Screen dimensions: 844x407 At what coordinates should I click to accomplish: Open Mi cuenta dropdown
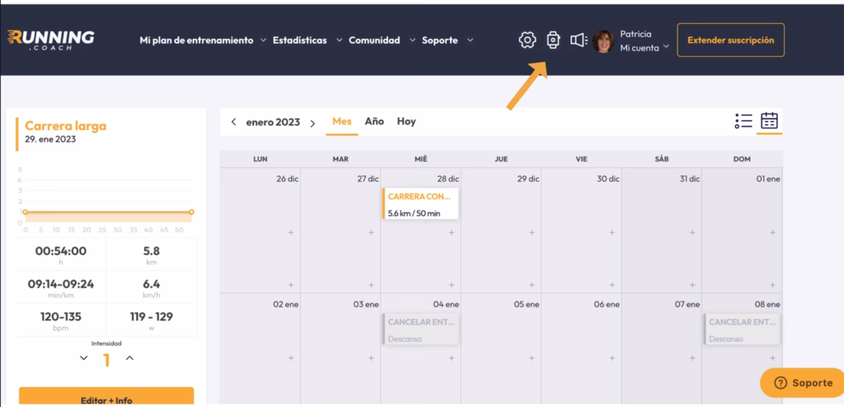click(645, 49)
